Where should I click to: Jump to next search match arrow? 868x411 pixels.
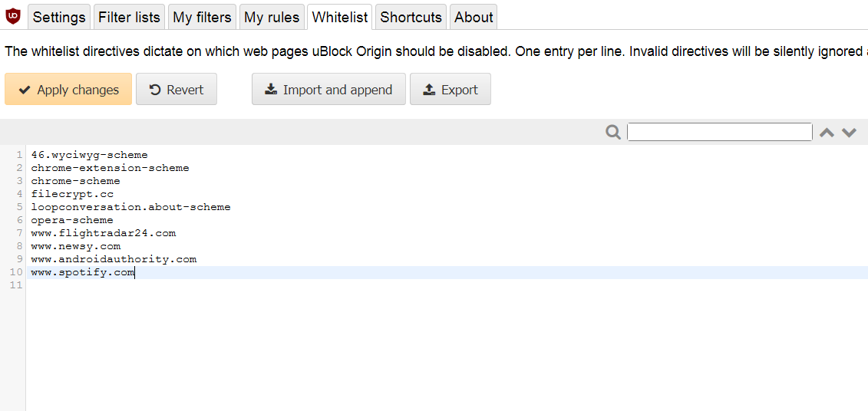pyautogui.click(x=849, y=133)
